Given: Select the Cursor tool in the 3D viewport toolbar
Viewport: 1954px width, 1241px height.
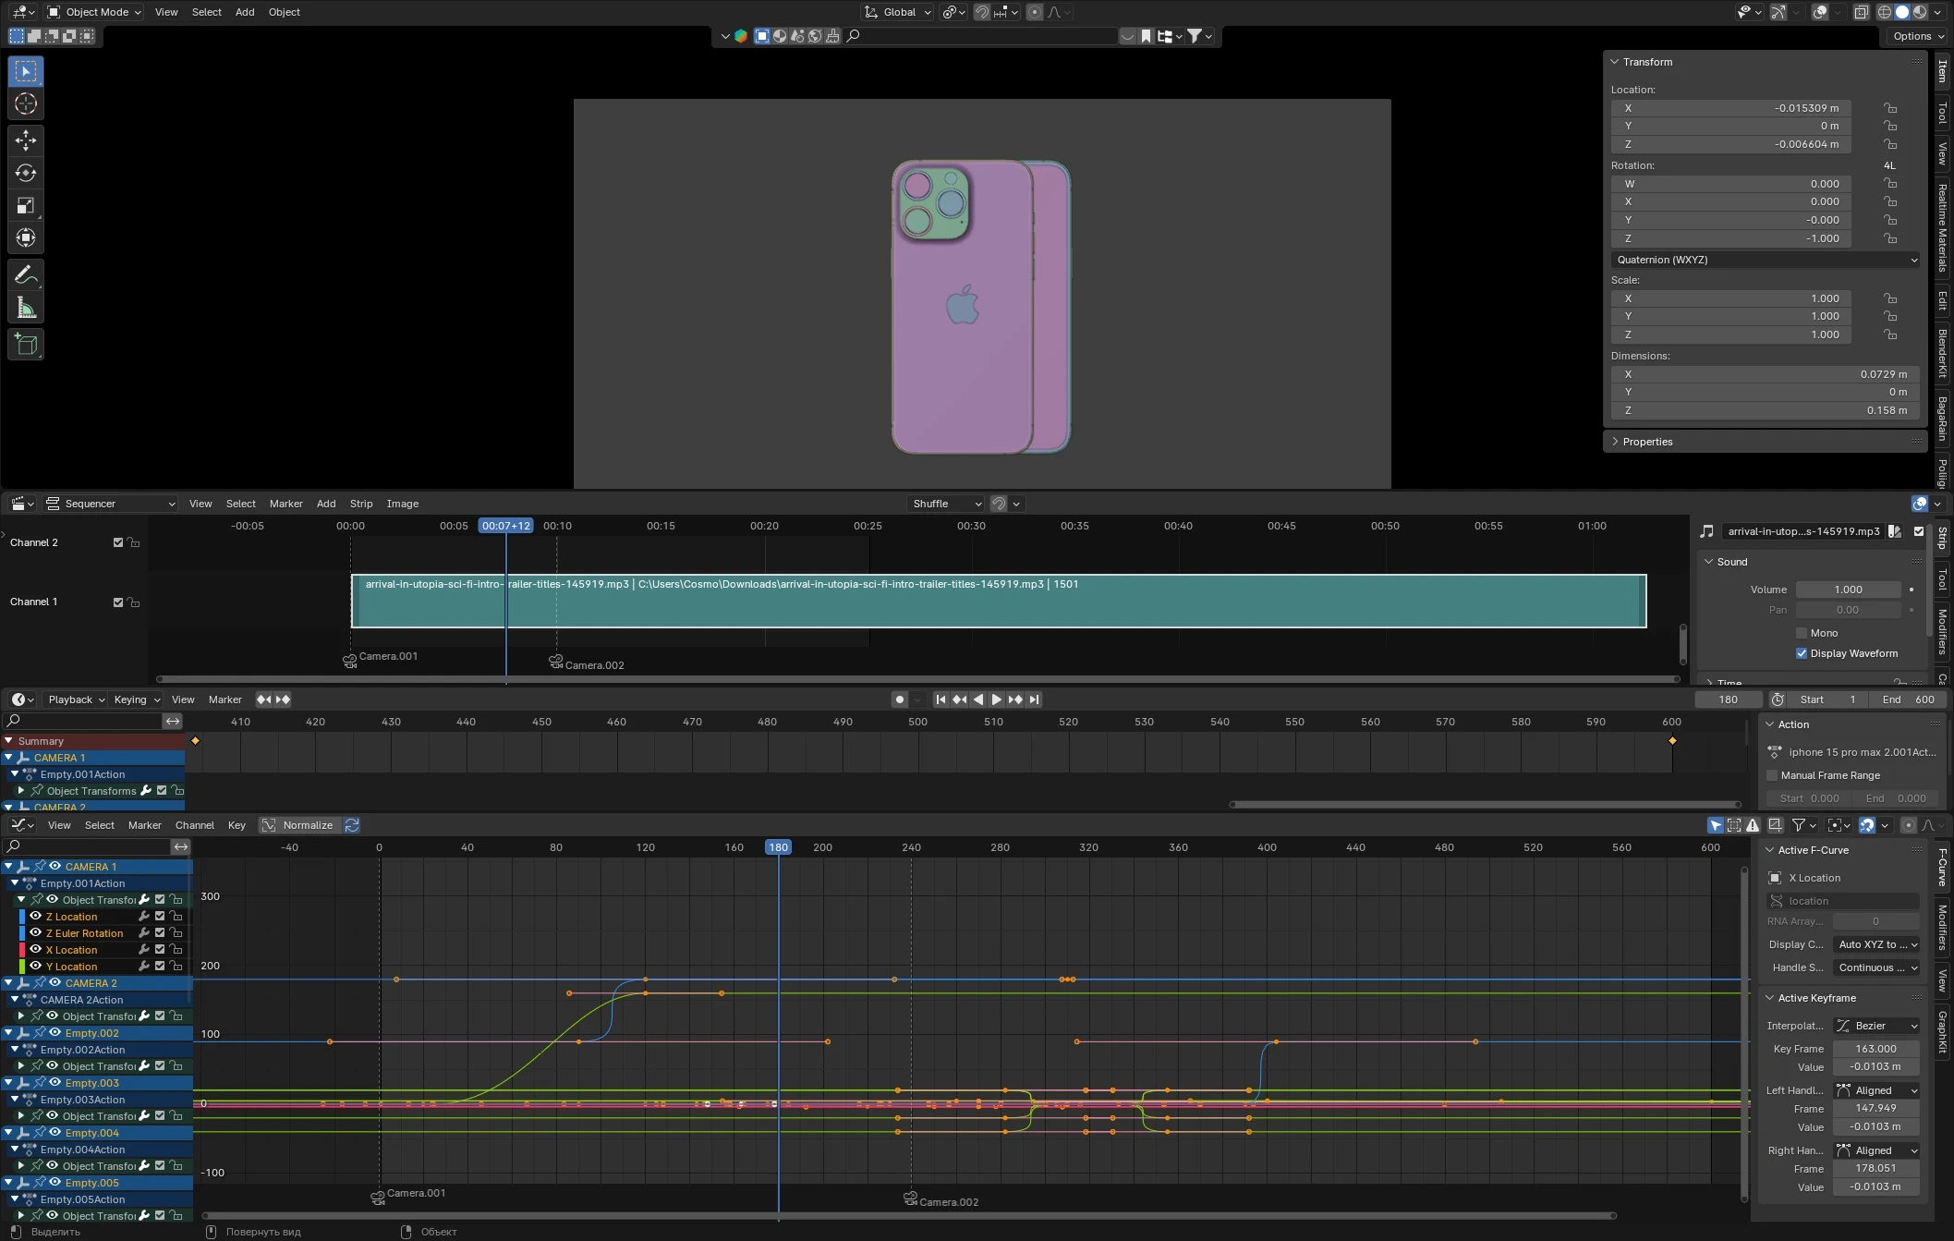Looking at the screenshot, I should pos(26,103).
